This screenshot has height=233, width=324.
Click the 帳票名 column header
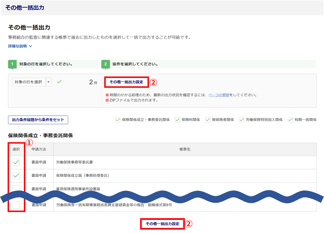click(x=185, y=149)
